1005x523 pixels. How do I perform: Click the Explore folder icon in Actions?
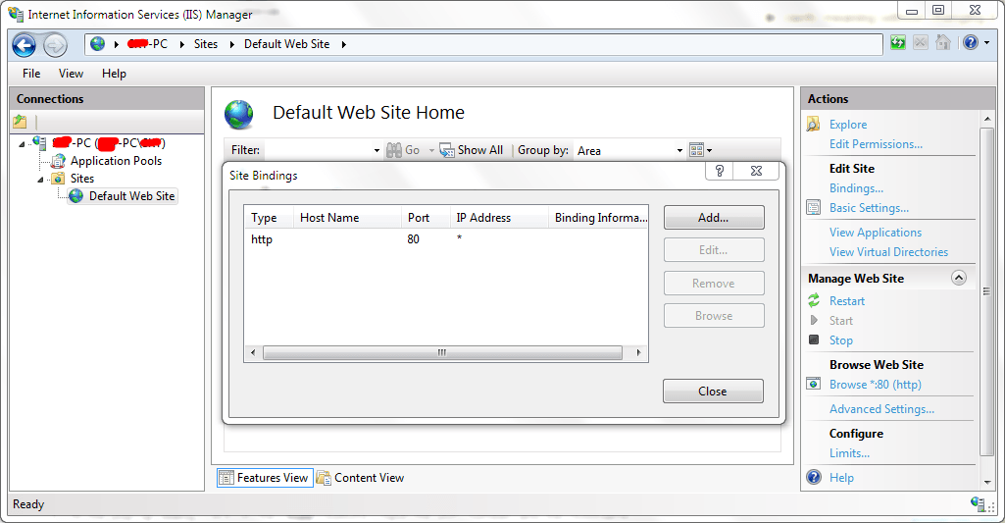tap(814, 124)
